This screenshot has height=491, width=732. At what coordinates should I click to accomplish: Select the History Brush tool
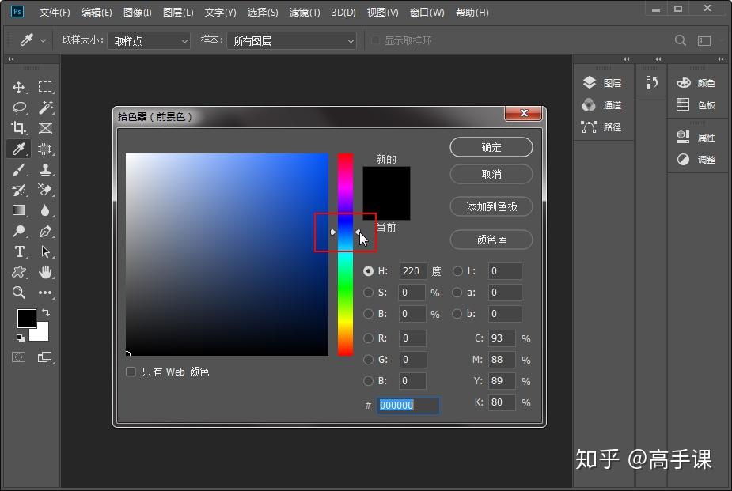pos(19,190)
